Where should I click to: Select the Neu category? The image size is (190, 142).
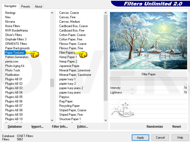[x=8, y=17]
